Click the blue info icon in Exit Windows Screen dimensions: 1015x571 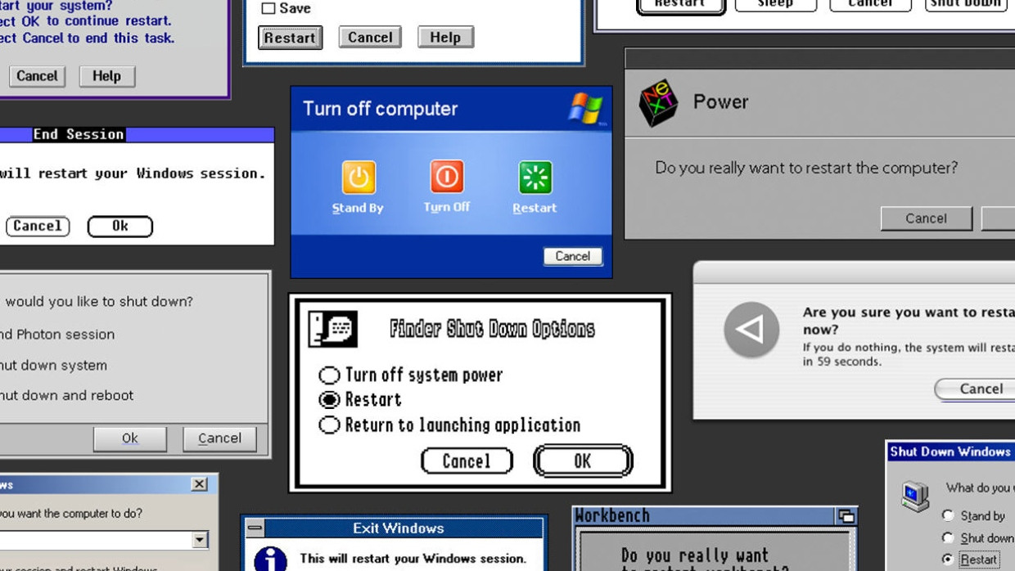point(270,559)
